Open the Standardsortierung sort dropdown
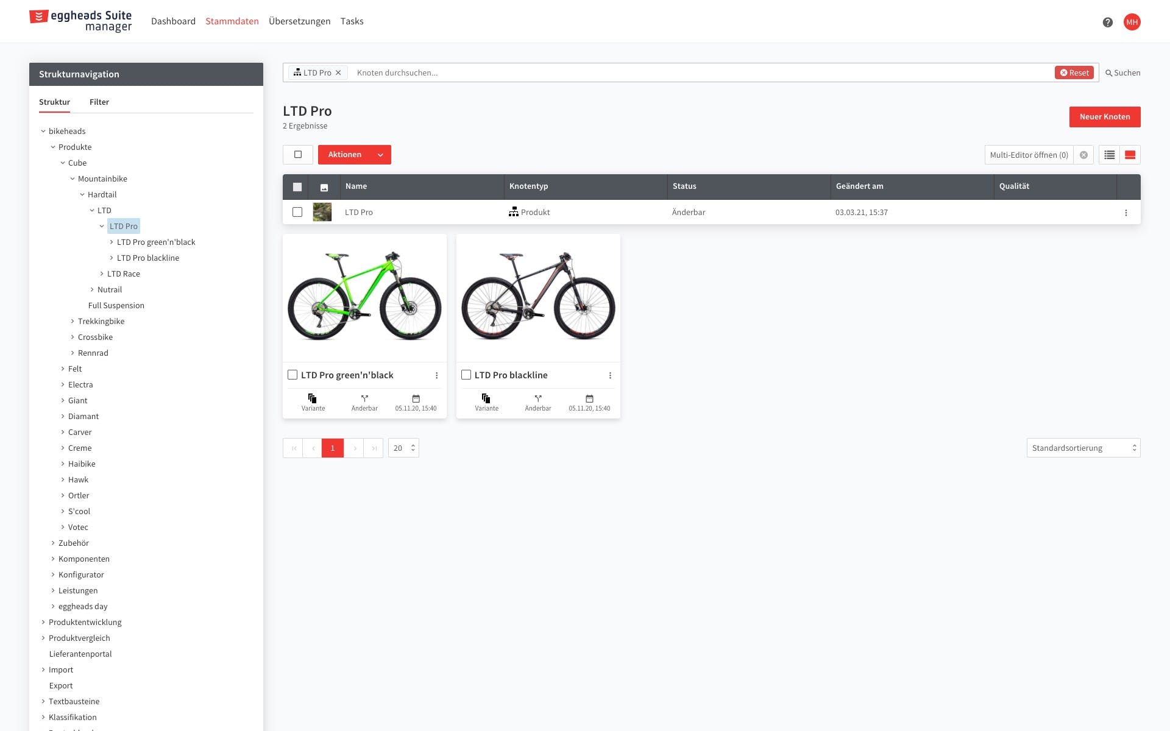1170x731 pixels. [1083, 448]
